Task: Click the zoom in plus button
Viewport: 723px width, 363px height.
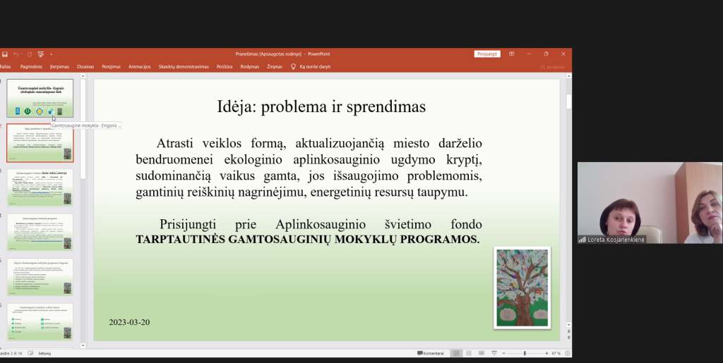Action: click(546, 353)
